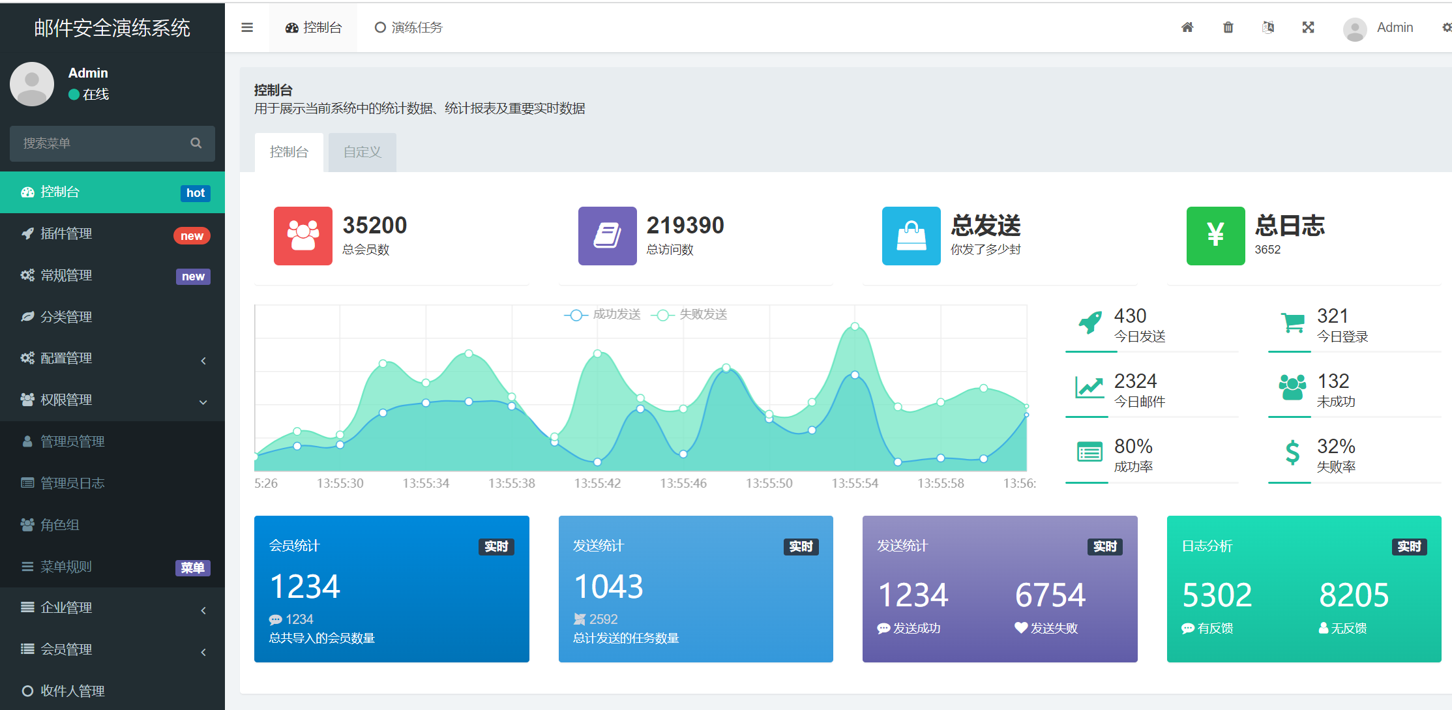
Task: Open 管理员管理 submenu item
Action: tap(112, 441)
